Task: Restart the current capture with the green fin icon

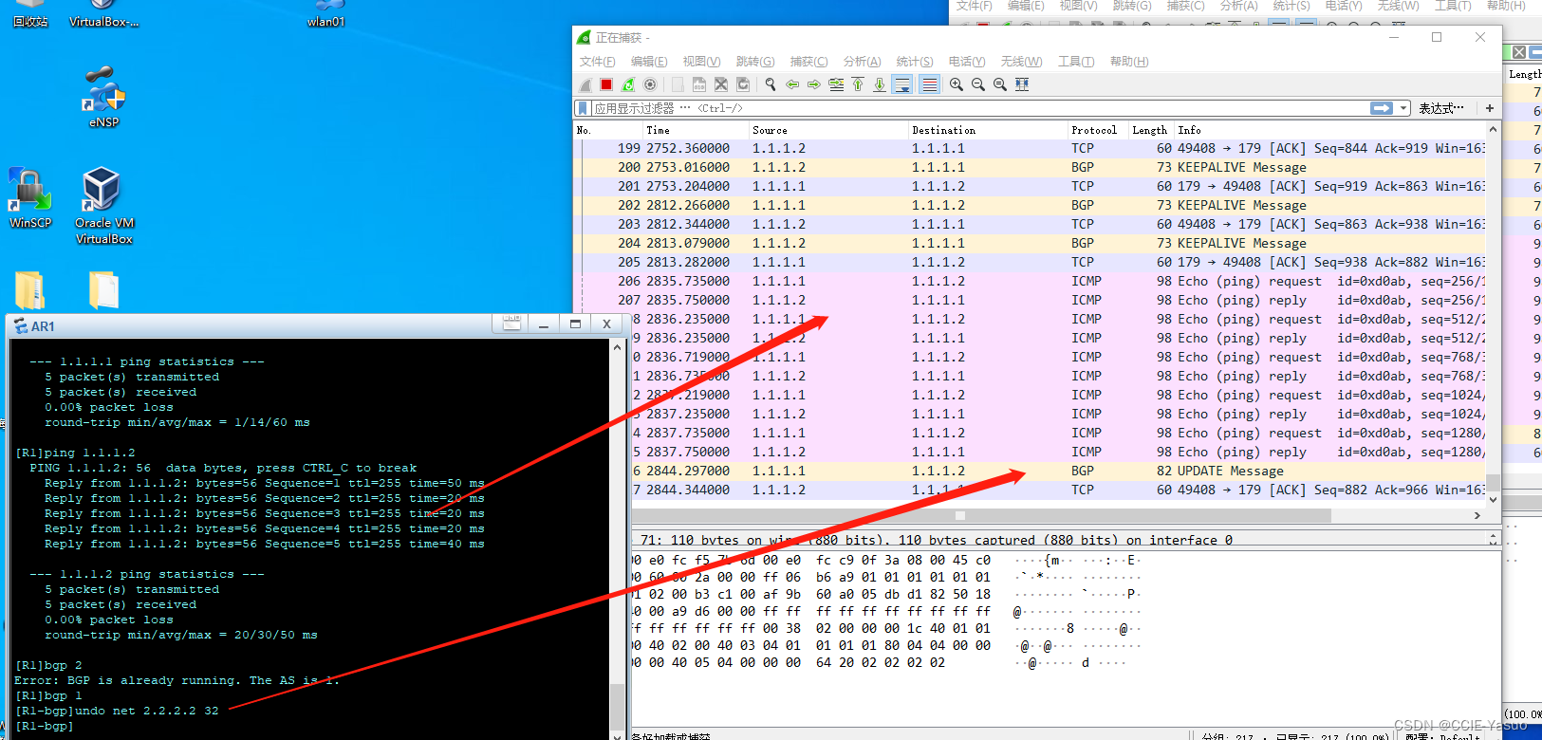Action: (628, 84)
